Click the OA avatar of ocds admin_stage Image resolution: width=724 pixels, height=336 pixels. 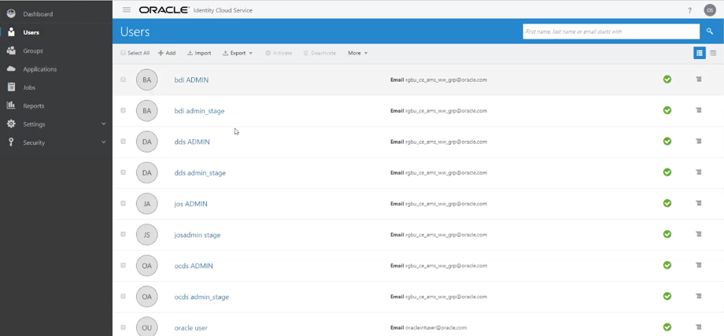(x=147, y=297)
